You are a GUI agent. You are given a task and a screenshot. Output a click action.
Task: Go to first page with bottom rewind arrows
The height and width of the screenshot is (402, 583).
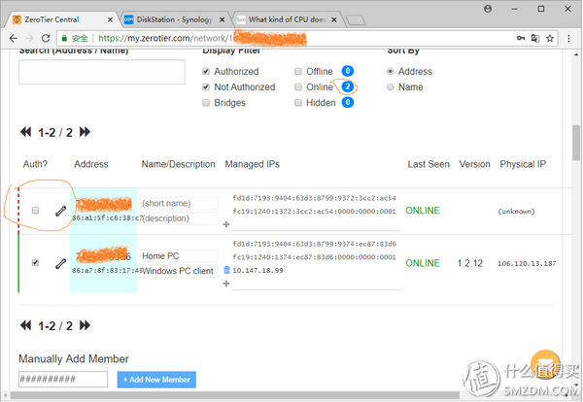coord(25,325)
